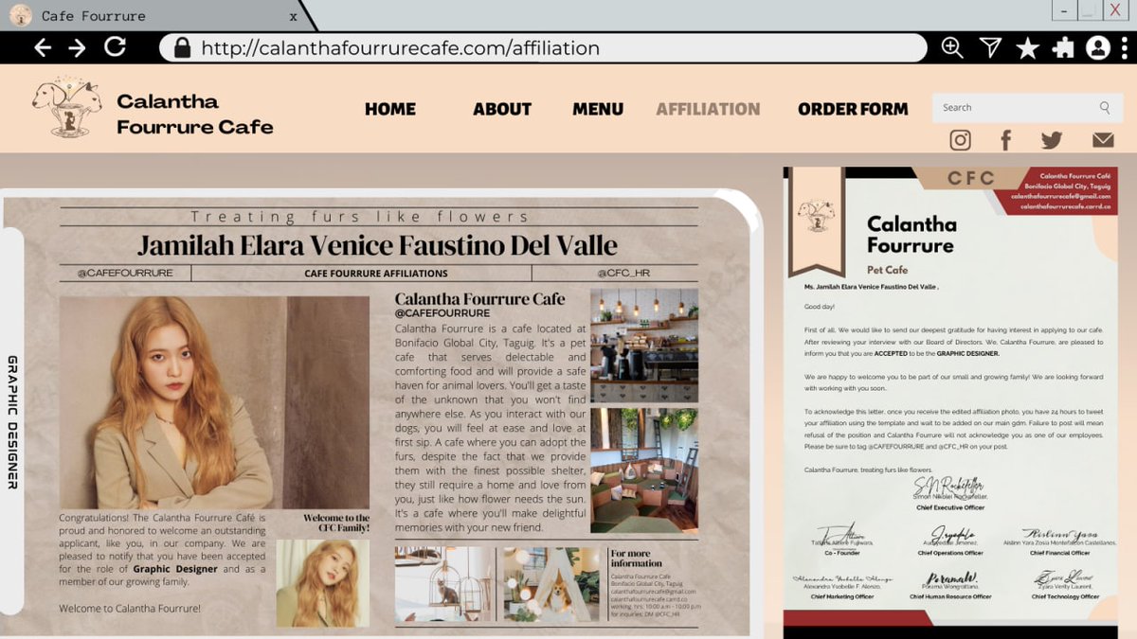Open the browser three-dot menu
The height and width of the screenshot is (639, 1137).
click(1126, 47)
